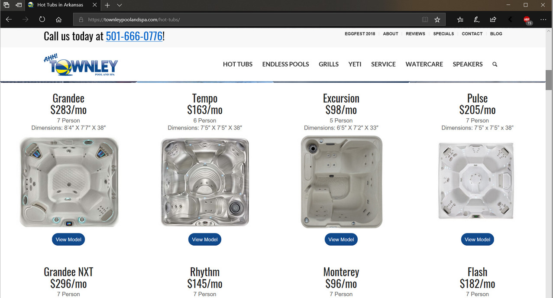
Task: Open the HOT TUBS menu item
Action: pos(238,64)
